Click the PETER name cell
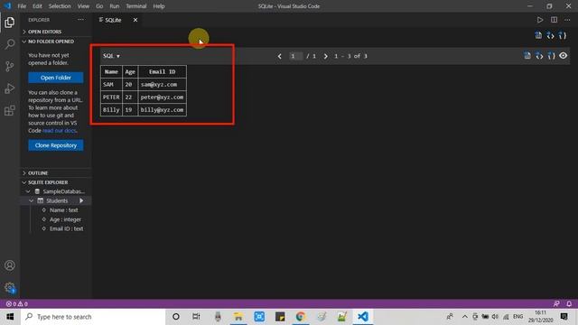Viewport: 578px width, 325px height. tap(111, 97)
